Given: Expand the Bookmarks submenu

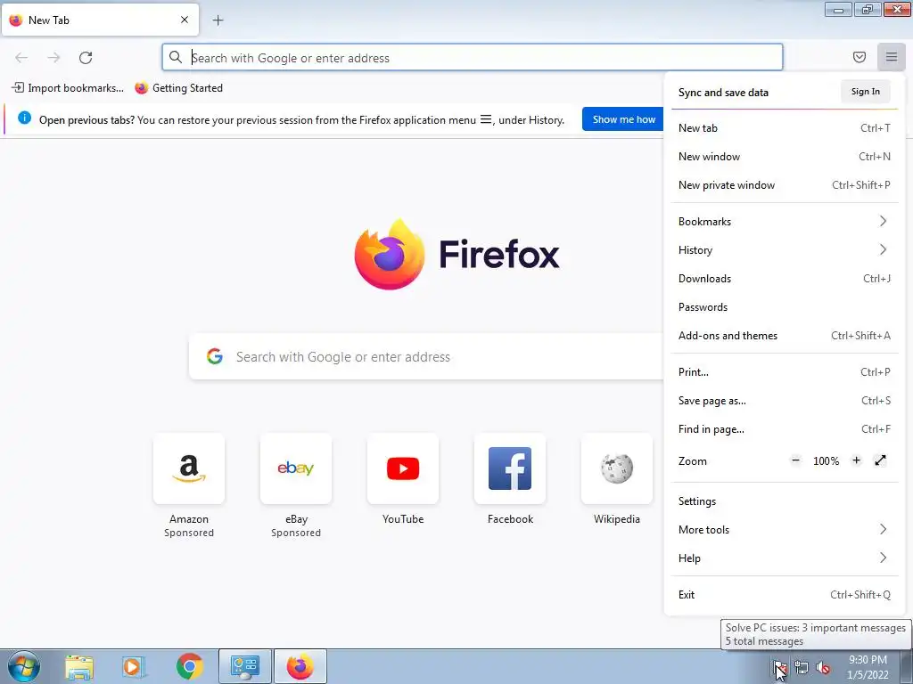Looking at the screenshot, I should click(784, 221).
